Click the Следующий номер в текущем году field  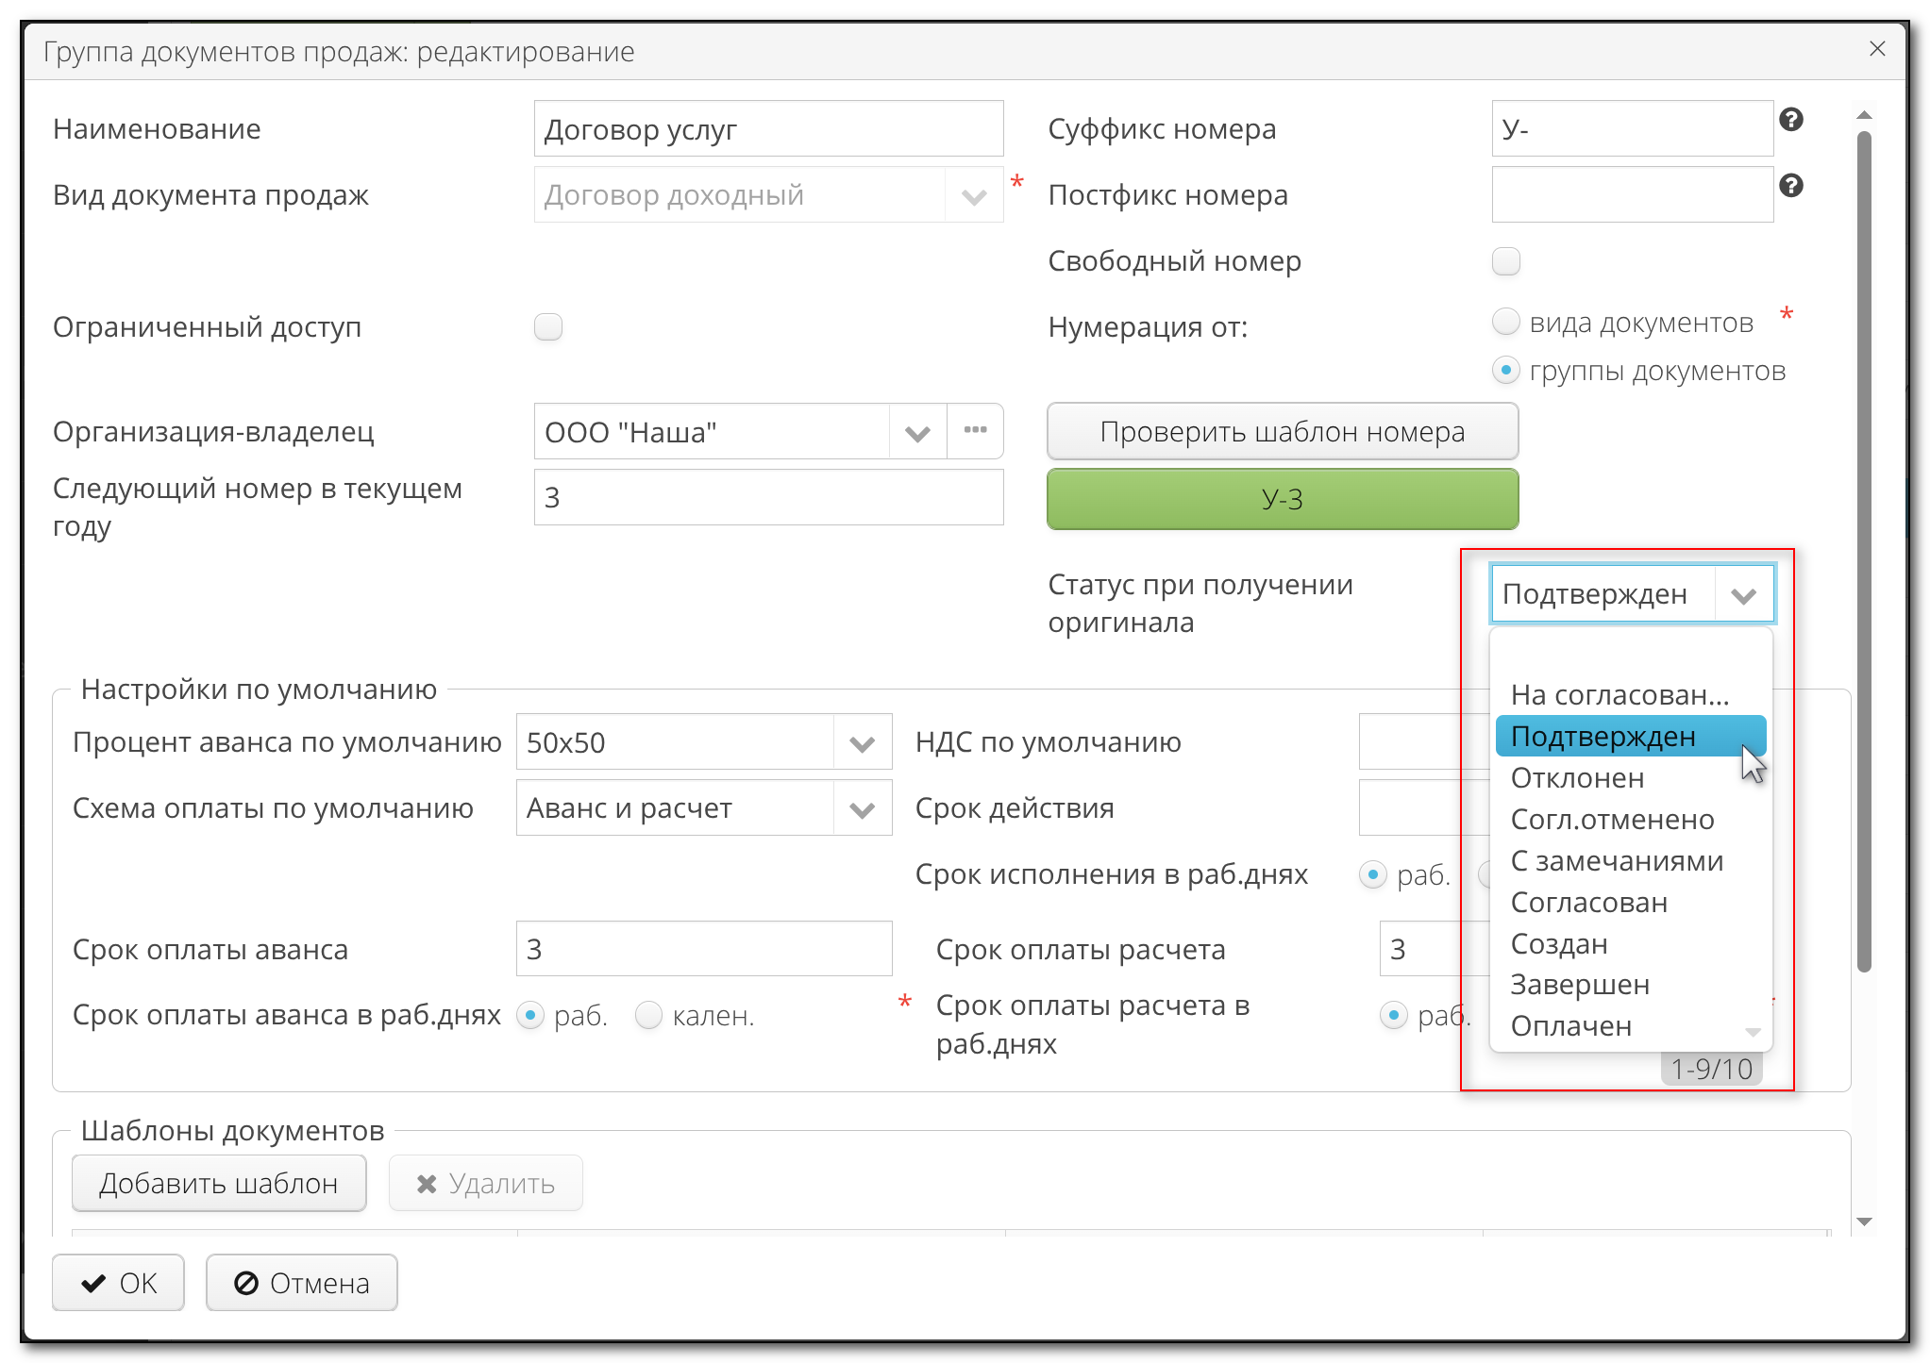tap(767, 497)
